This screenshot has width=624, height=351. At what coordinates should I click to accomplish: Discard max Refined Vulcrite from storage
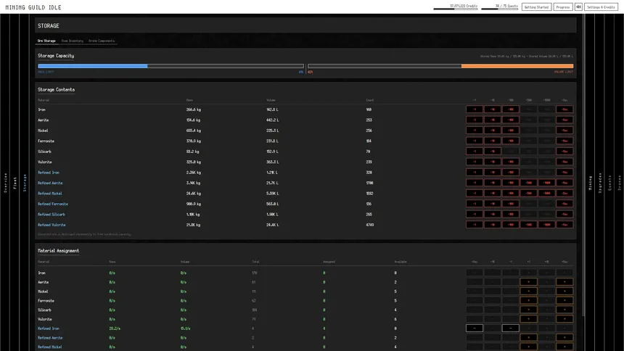[565, 225]
